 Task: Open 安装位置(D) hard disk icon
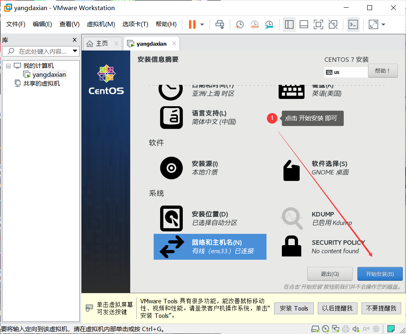click(171, 218)
